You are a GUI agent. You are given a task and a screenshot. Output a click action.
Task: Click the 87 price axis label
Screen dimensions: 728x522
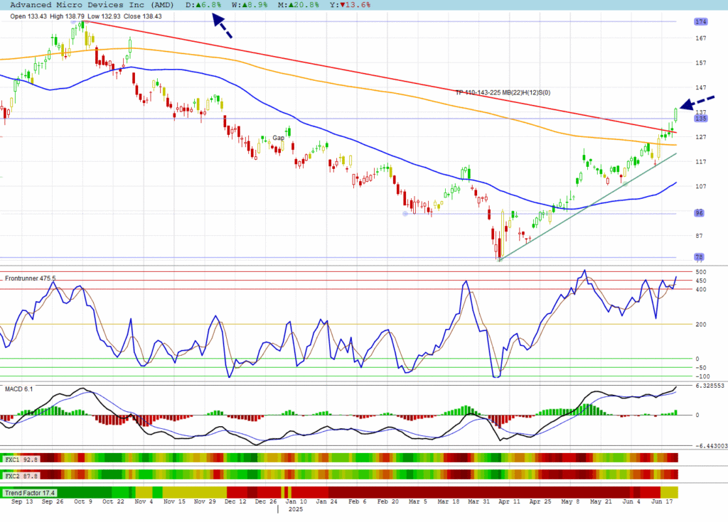[700, 236]
